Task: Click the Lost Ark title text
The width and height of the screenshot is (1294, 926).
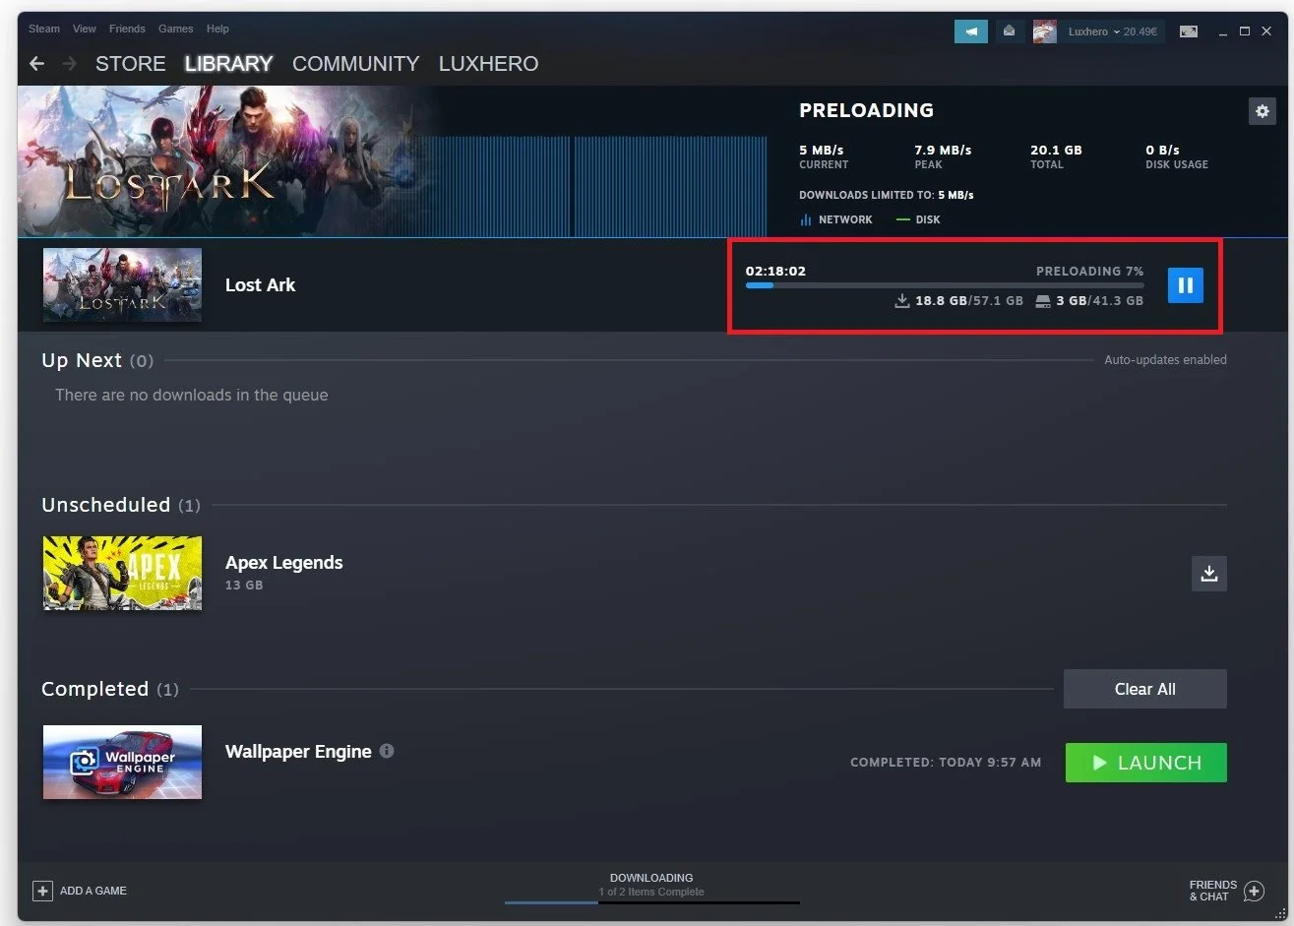Action: [x=260, y=284]
